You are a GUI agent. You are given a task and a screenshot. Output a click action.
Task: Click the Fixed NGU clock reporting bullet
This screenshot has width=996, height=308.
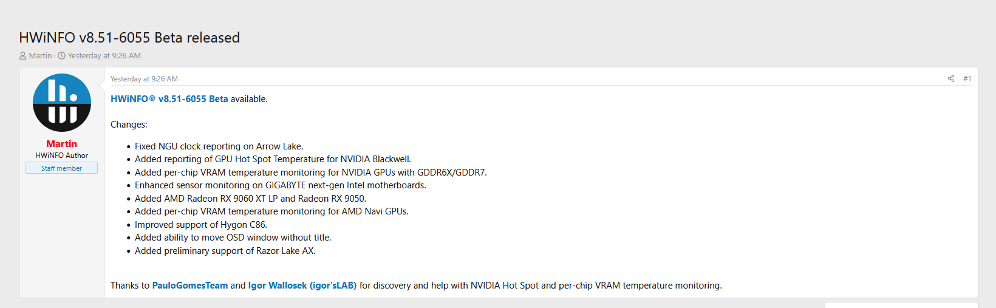[x=219, y=146]
